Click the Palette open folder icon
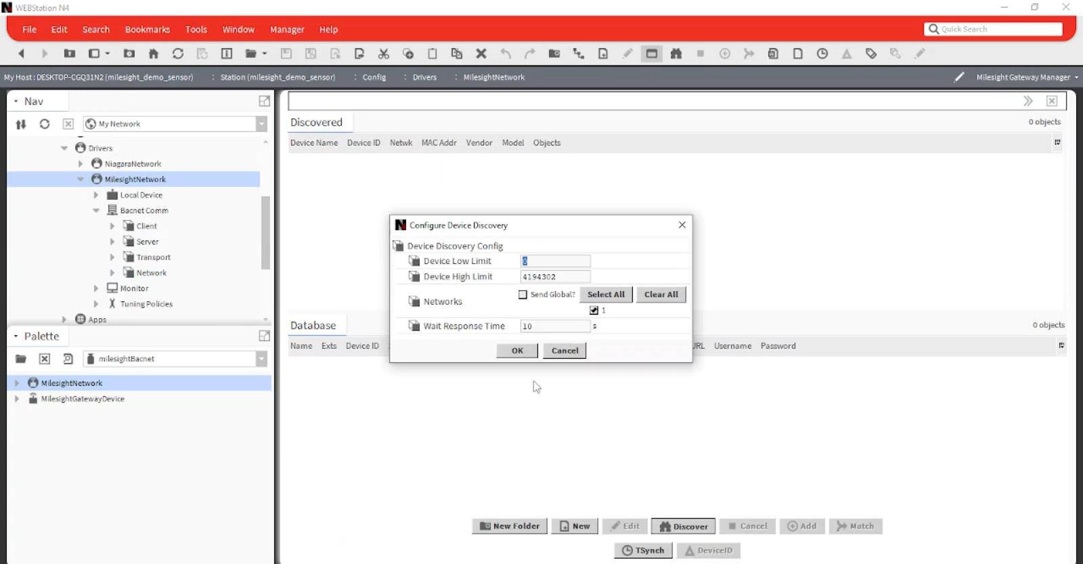 click(x=21, y=359)
